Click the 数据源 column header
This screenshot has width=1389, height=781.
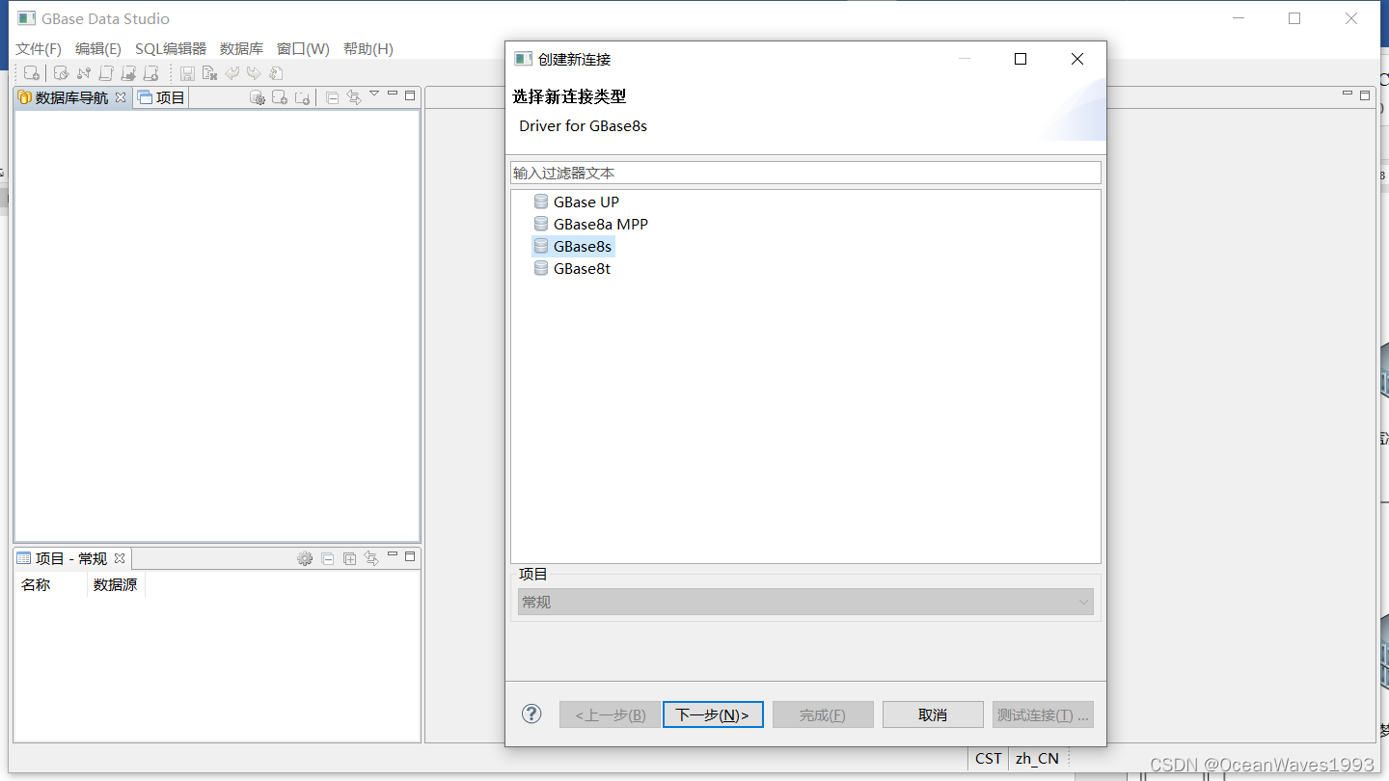coord(116,584)
